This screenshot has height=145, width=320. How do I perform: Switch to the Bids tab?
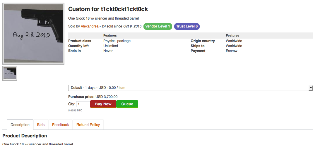pos(41,125)
